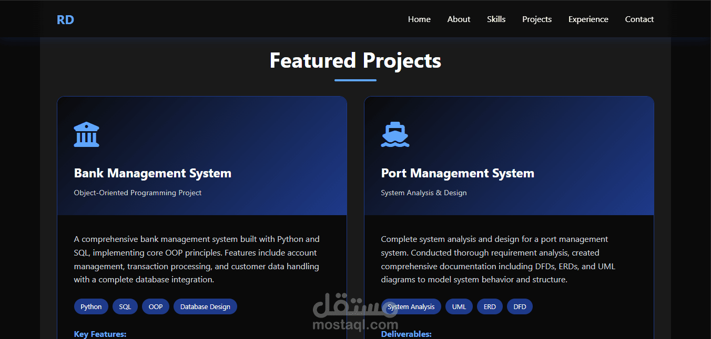The height and width of the screenshot is (339, 711).
Task: Click the DFD tag
Action: [520, 306]
